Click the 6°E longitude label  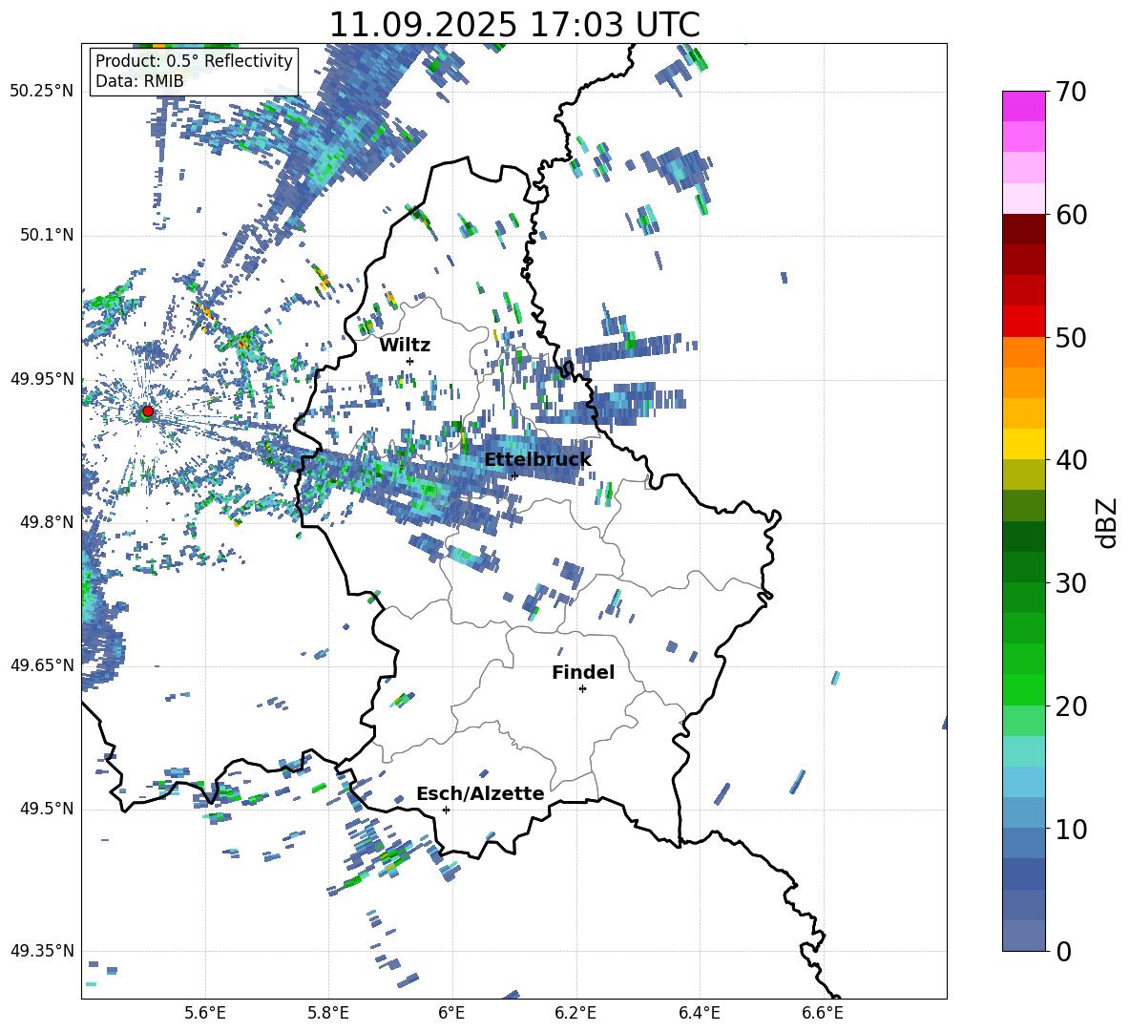[451, 1013]
